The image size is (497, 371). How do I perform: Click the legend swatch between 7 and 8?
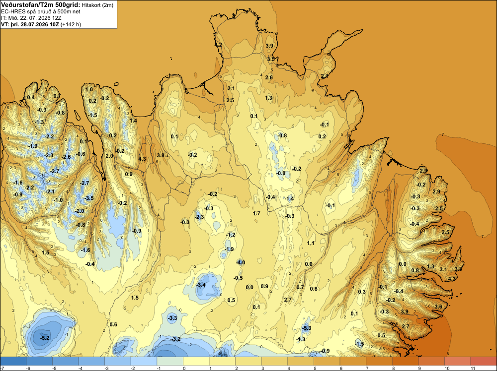pyautogui.click(x=379, y=361)
